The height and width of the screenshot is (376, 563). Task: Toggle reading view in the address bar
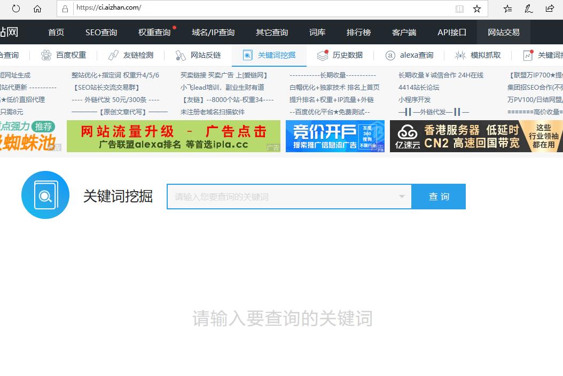coord(459,9)
